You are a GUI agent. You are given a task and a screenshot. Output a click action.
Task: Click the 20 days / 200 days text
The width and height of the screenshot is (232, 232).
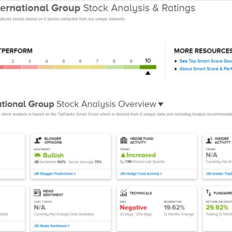pos(136,214)
